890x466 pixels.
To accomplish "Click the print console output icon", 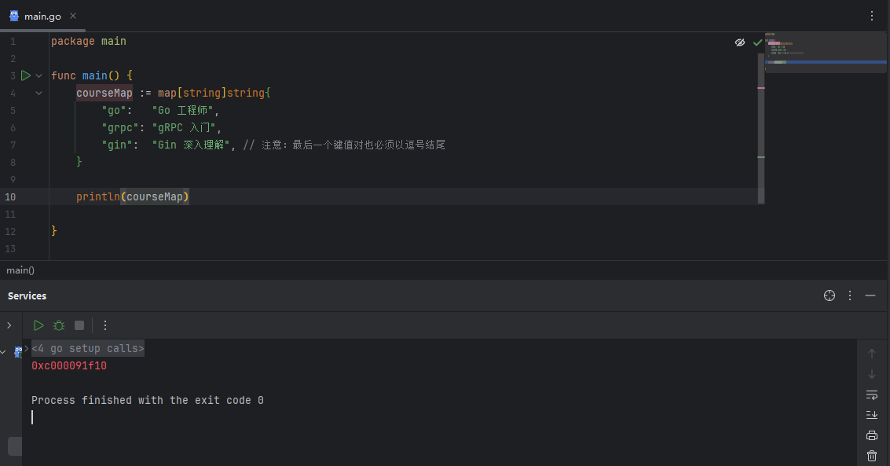I will [872, 435].
